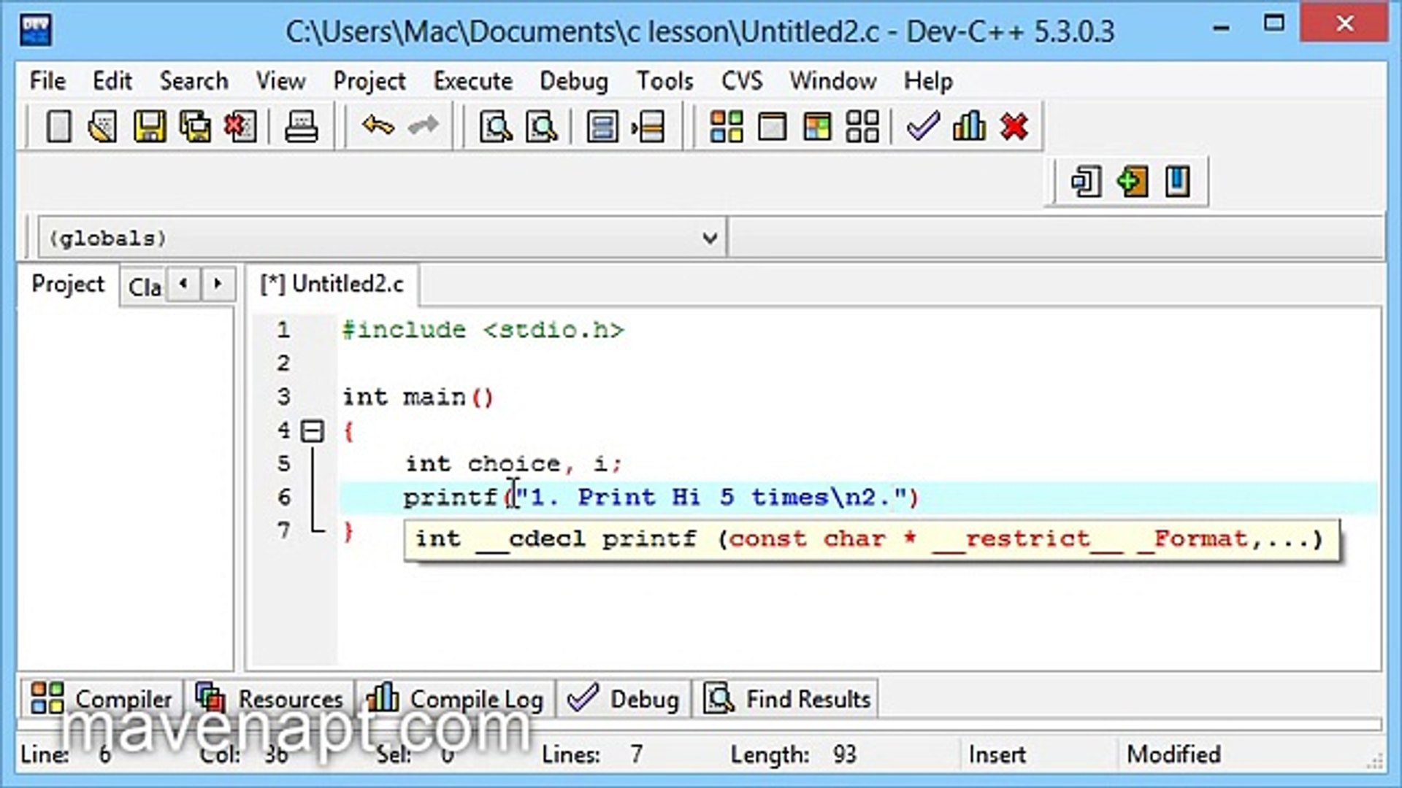Click the printf string on line 6

[x=713, y=497]
